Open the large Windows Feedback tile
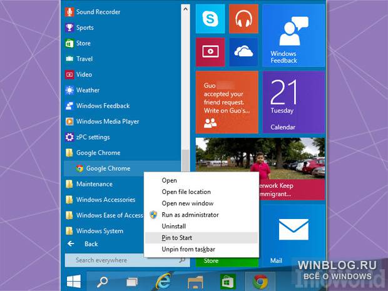 pyautogui.click(x=294, y=36)
